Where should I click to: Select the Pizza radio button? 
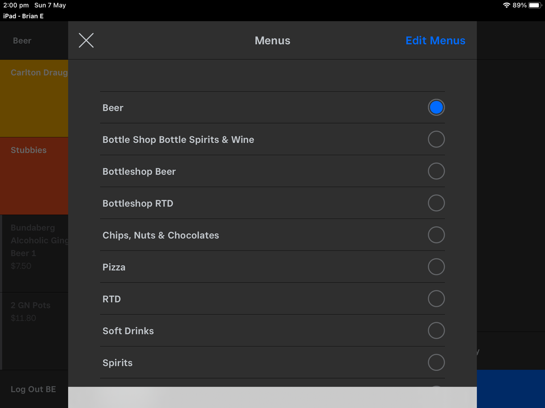coord(436,267)
